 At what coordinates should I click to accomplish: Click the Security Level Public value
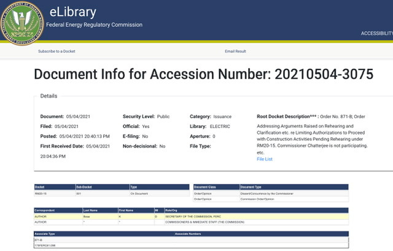[163, 116]
